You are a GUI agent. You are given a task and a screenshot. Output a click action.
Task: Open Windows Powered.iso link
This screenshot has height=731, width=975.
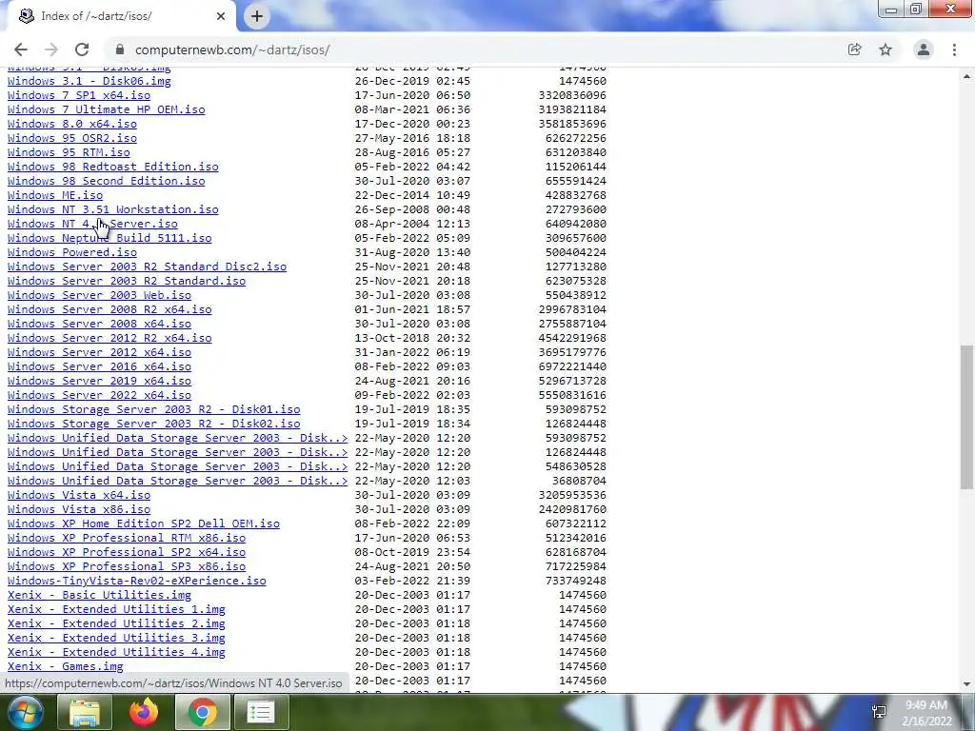click(x=72, y=252)
